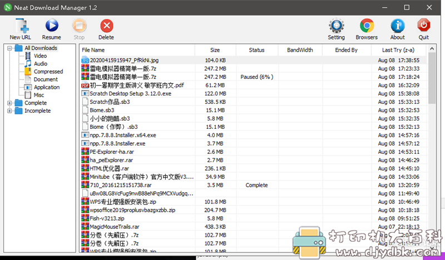This screenshot has width=445, height=260.
Task: Select the Misc category icon
Action: (28, 95)
